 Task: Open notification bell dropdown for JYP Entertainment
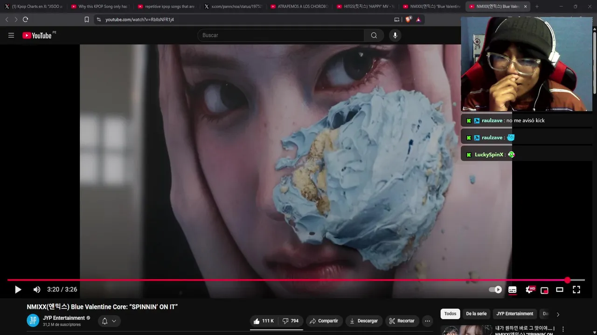(x=109, y=321)
